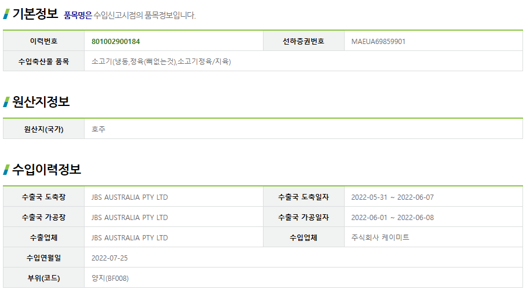Click the 수입축산물 품목 label cell

(43, 61)
